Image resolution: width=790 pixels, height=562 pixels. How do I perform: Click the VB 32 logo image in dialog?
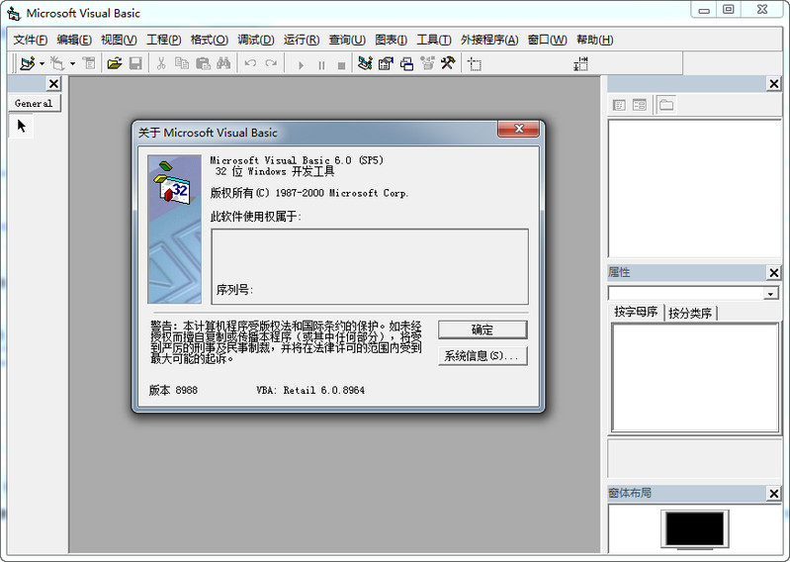click(x=174, y=230)
